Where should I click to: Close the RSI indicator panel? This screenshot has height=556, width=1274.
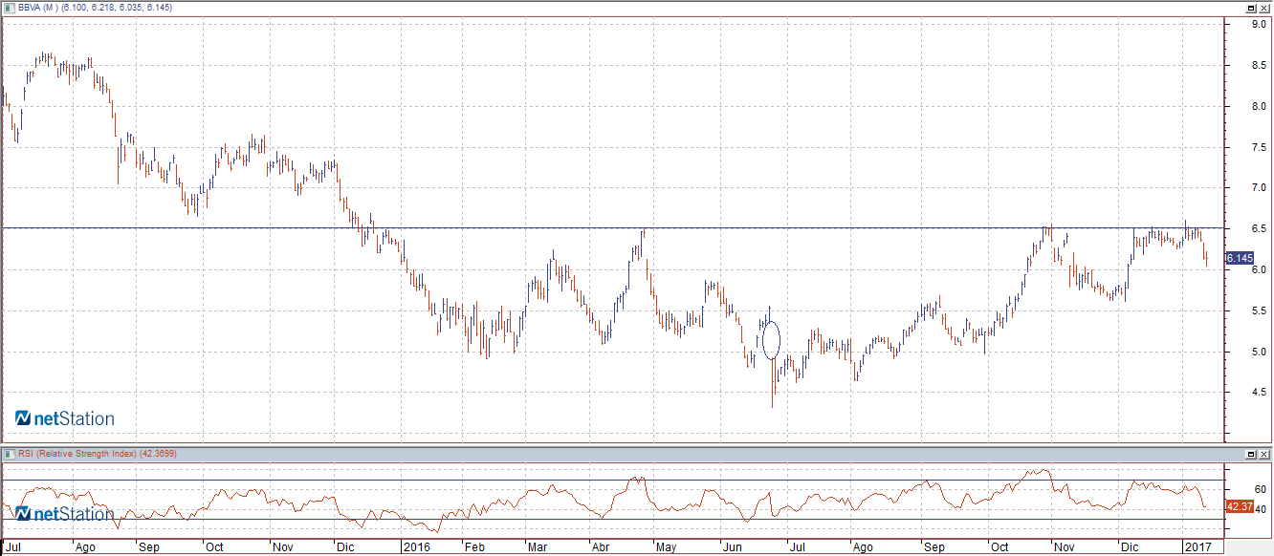[1264, 453]
